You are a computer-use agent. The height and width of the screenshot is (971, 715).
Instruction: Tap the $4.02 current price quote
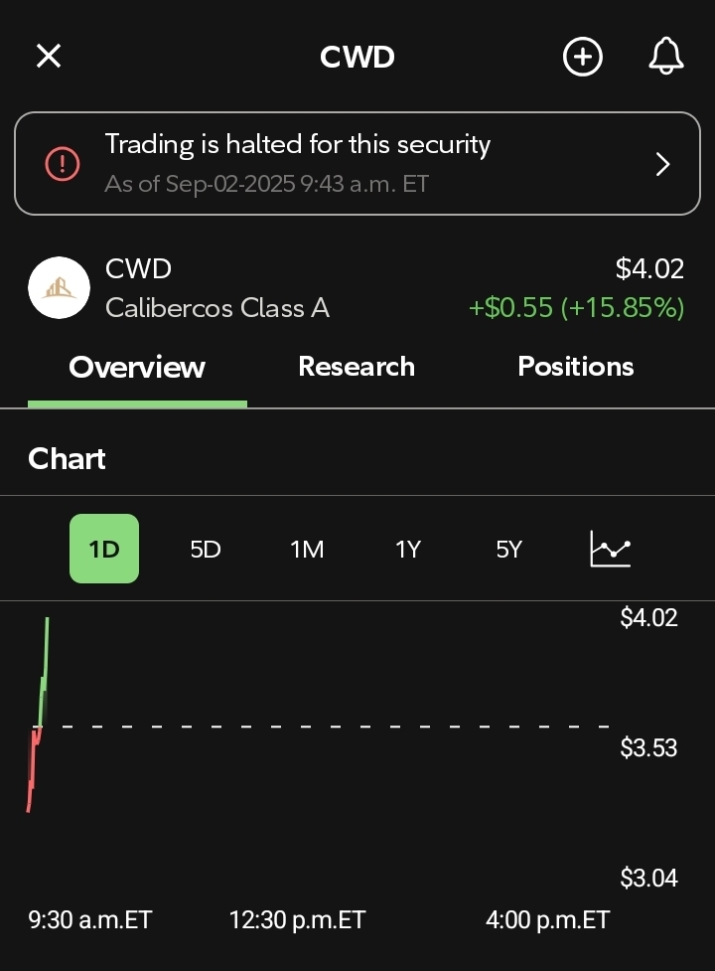[649, 268]
